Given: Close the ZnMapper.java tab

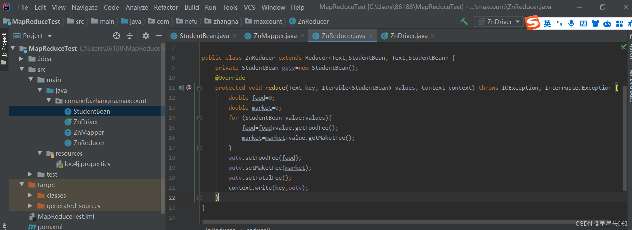Looking at the screenshot, I should point(302,36).
